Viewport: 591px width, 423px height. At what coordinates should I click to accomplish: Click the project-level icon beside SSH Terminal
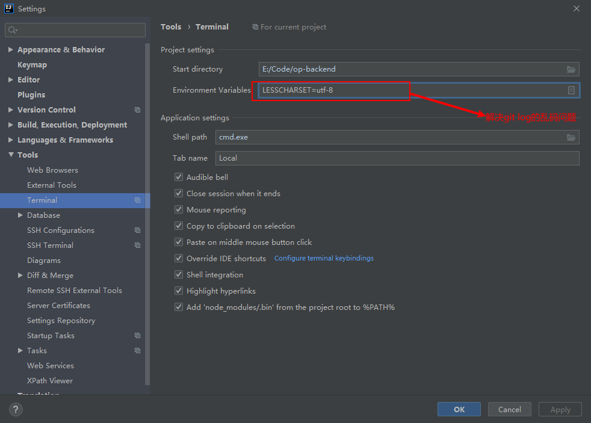point(138,245)
